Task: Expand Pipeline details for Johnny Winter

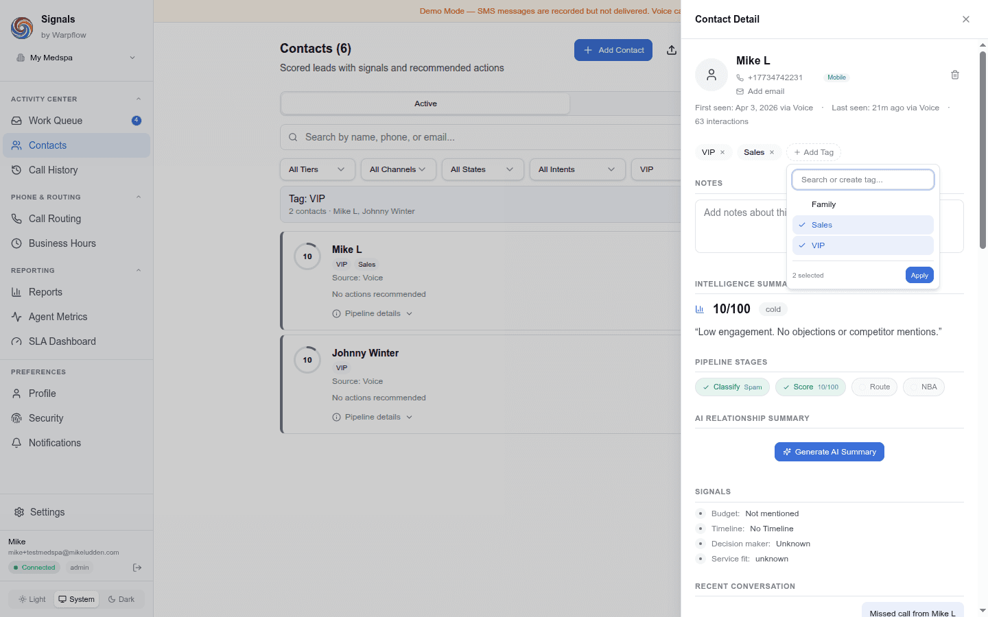Action: pos(373,416)
